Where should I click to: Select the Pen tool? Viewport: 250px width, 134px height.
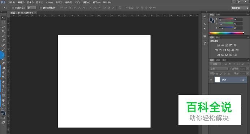[x=3, y=82]
